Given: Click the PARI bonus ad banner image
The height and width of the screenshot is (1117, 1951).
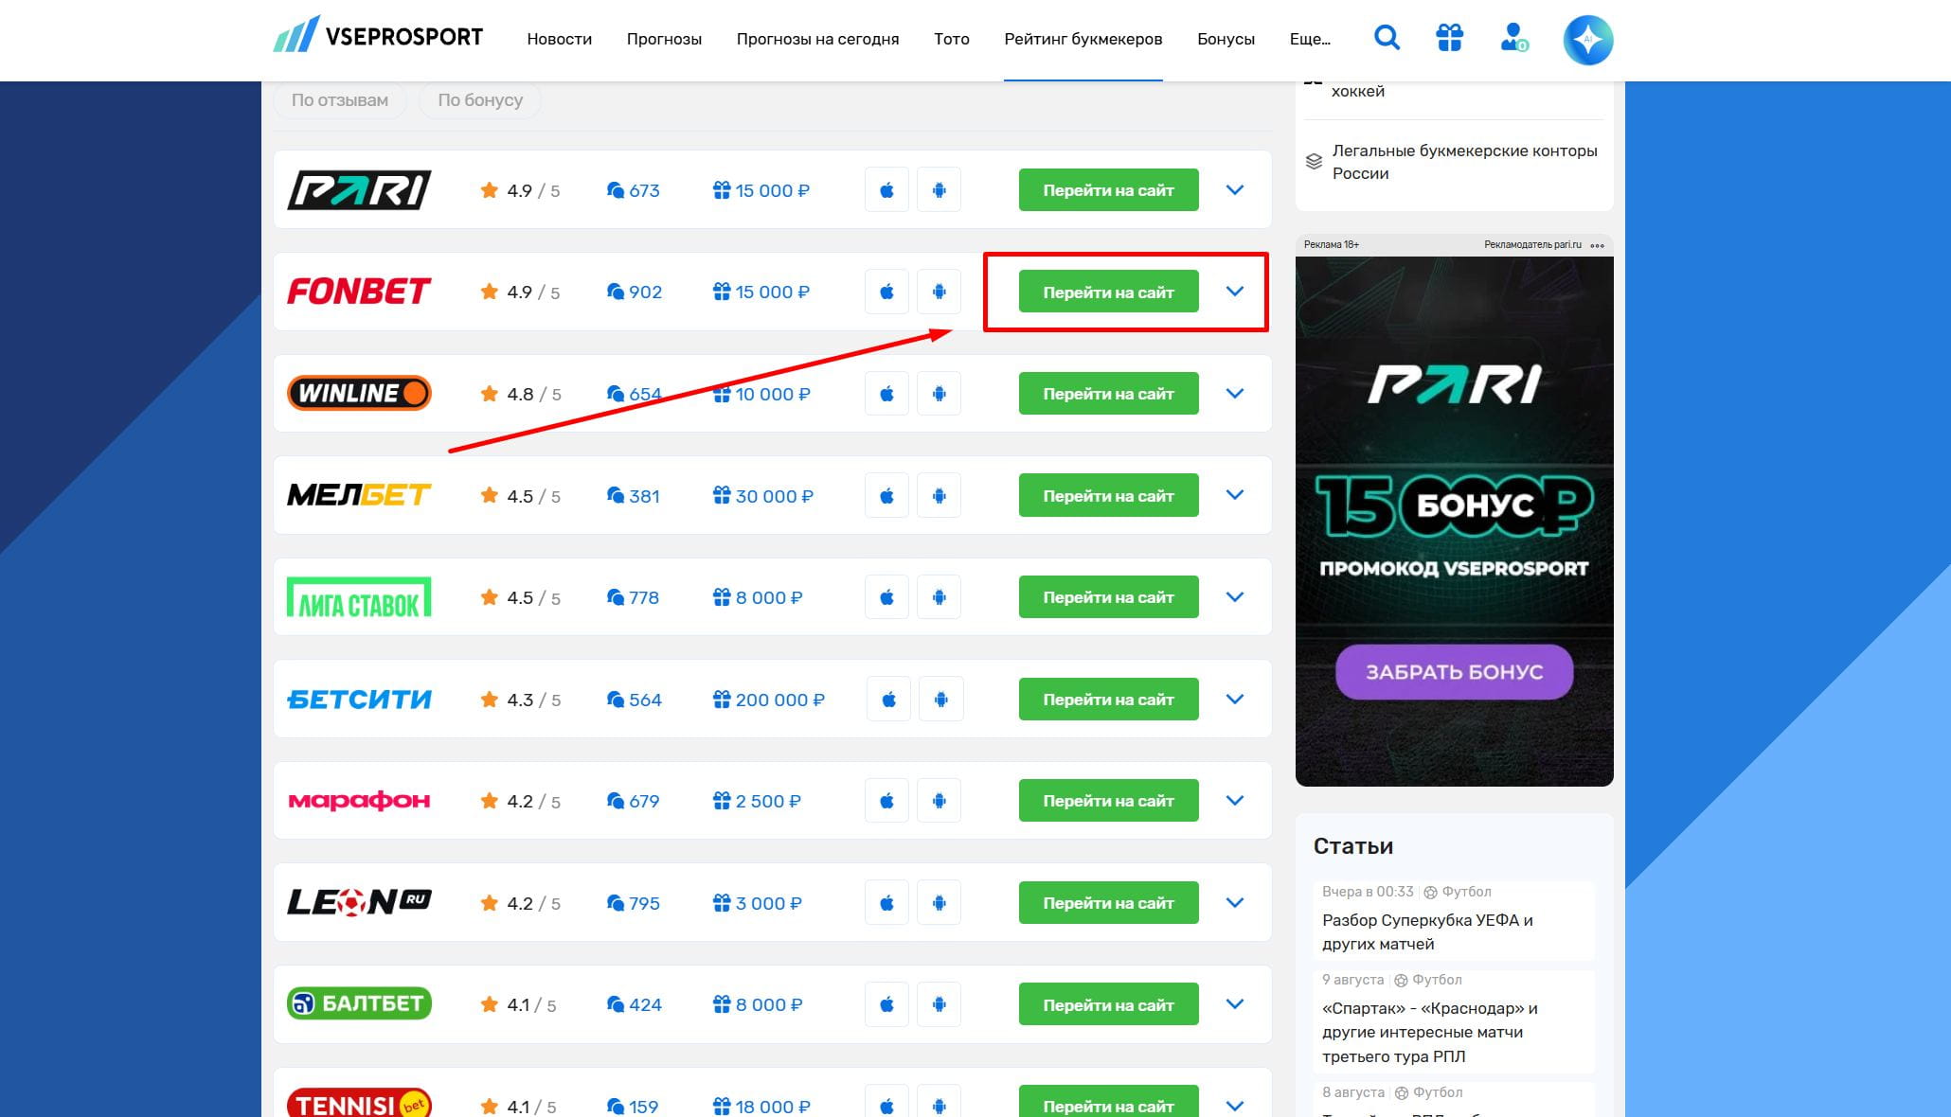Looking at the screenshot, I should click(1454, 521).
